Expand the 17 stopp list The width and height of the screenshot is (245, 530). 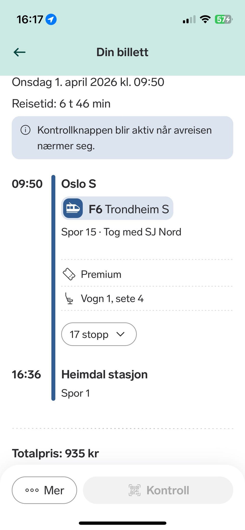click(x=99, y=334)
